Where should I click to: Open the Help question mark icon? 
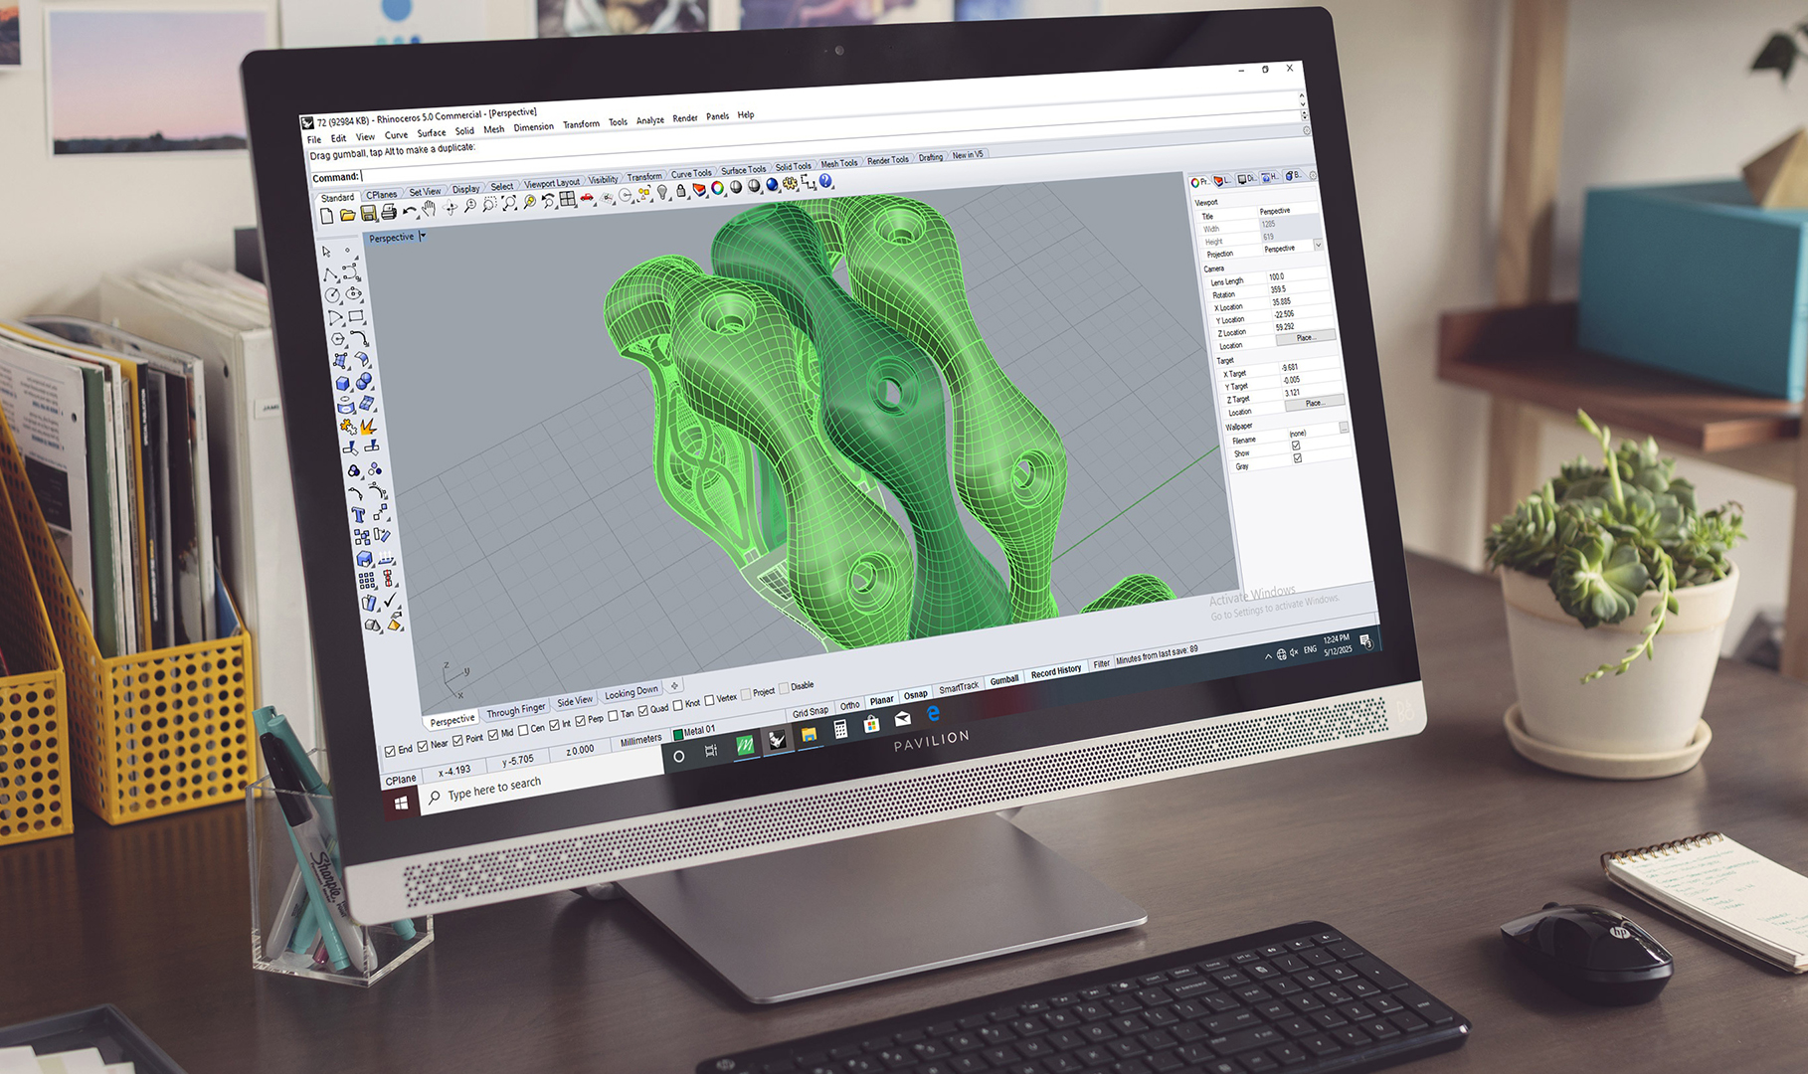(x=824, y=181)
